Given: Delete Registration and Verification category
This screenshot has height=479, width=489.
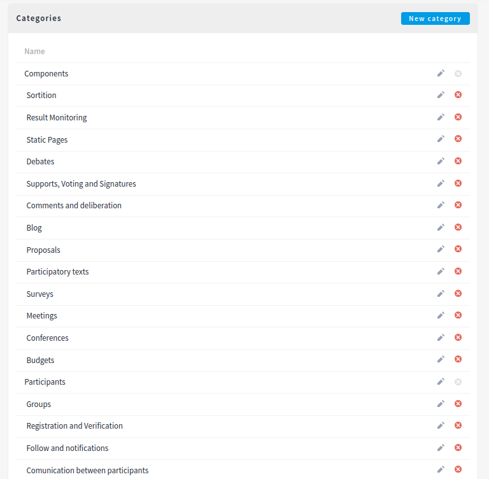Looking at the screenshot, I should (x=458, y=425).
